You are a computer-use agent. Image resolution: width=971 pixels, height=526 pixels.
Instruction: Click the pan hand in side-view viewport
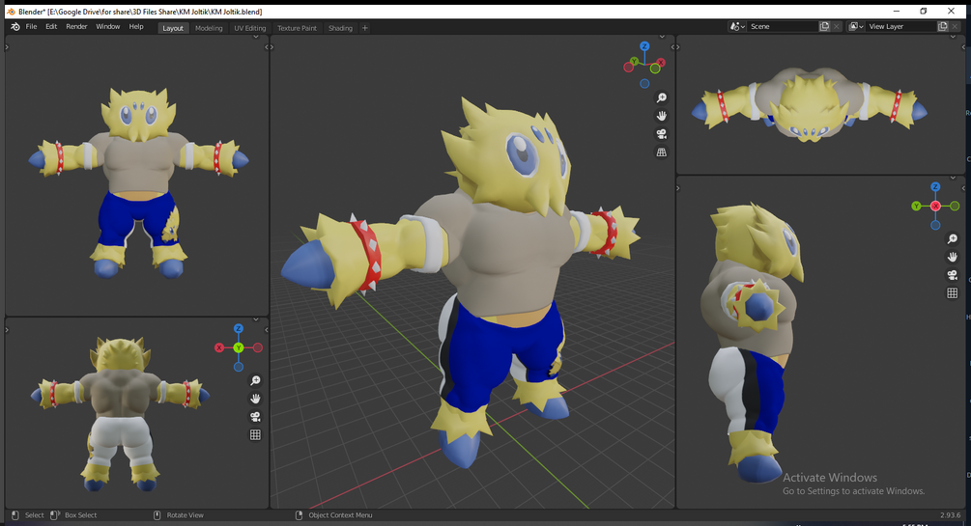(x=953, y=257)
